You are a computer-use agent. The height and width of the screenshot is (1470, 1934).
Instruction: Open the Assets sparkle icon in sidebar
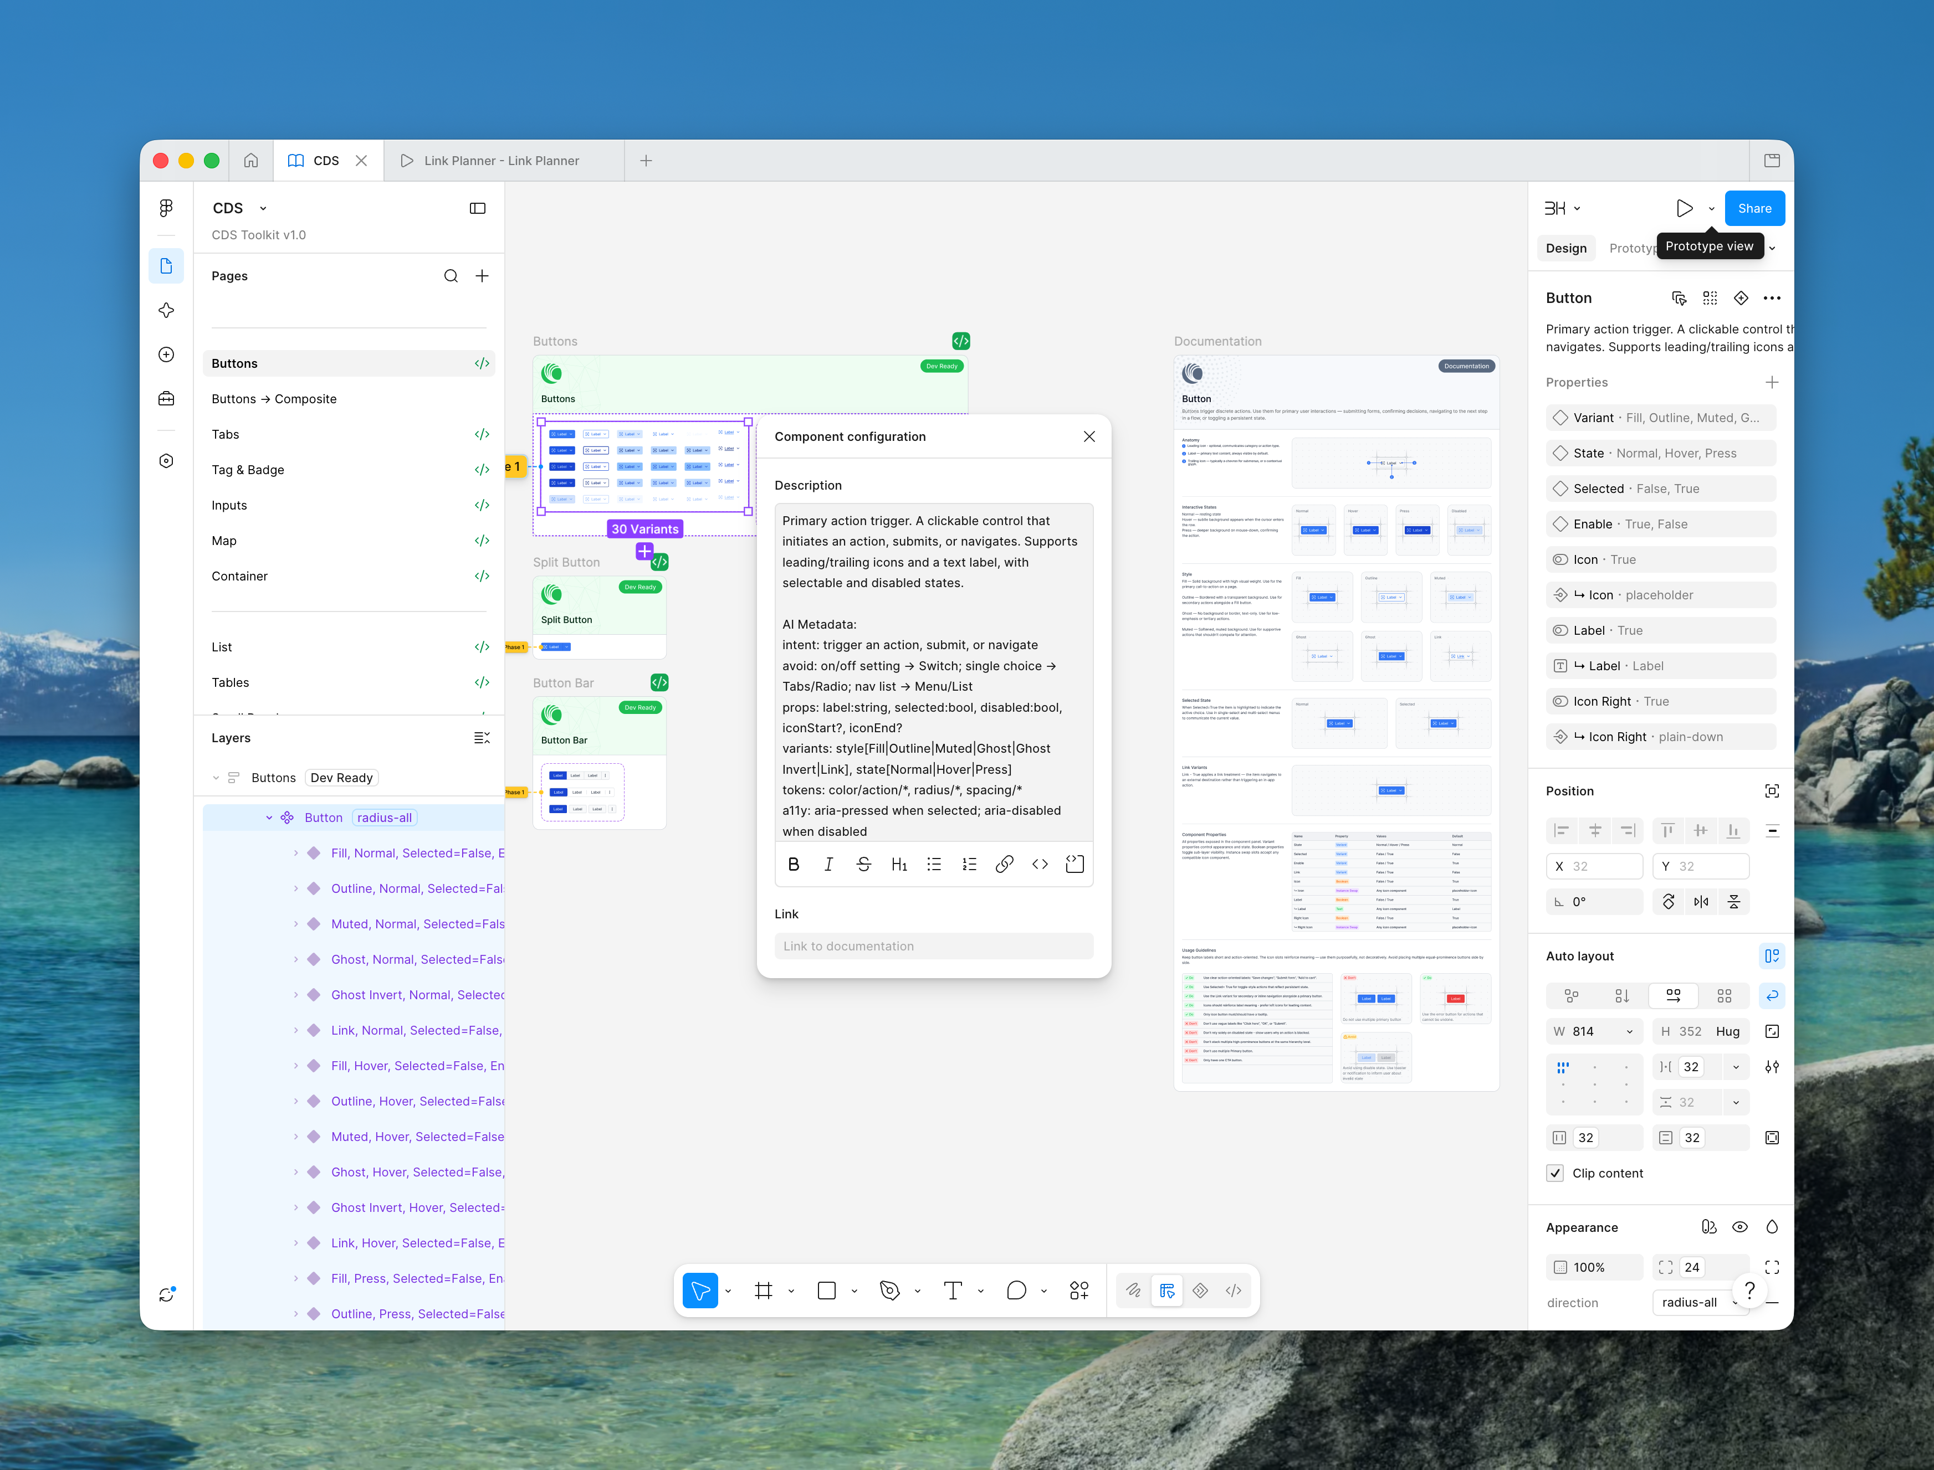coord(166,311)
